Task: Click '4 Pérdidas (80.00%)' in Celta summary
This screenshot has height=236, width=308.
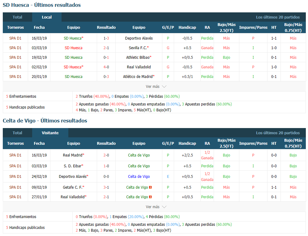Action: 163,217
